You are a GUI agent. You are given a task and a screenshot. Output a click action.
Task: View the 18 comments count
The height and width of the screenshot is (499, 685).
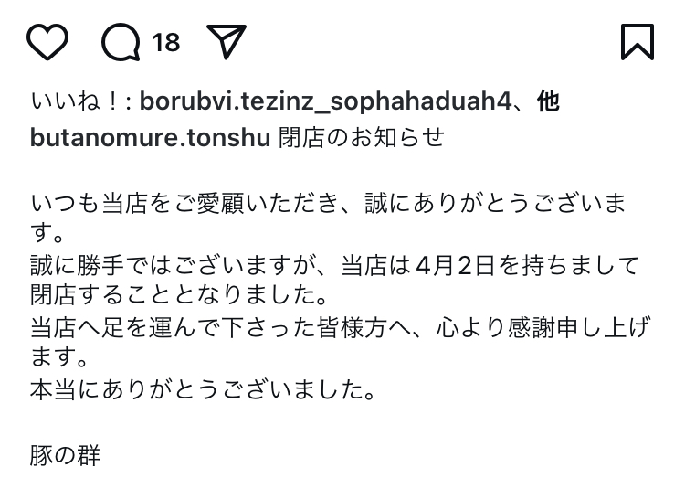point(166,43)
